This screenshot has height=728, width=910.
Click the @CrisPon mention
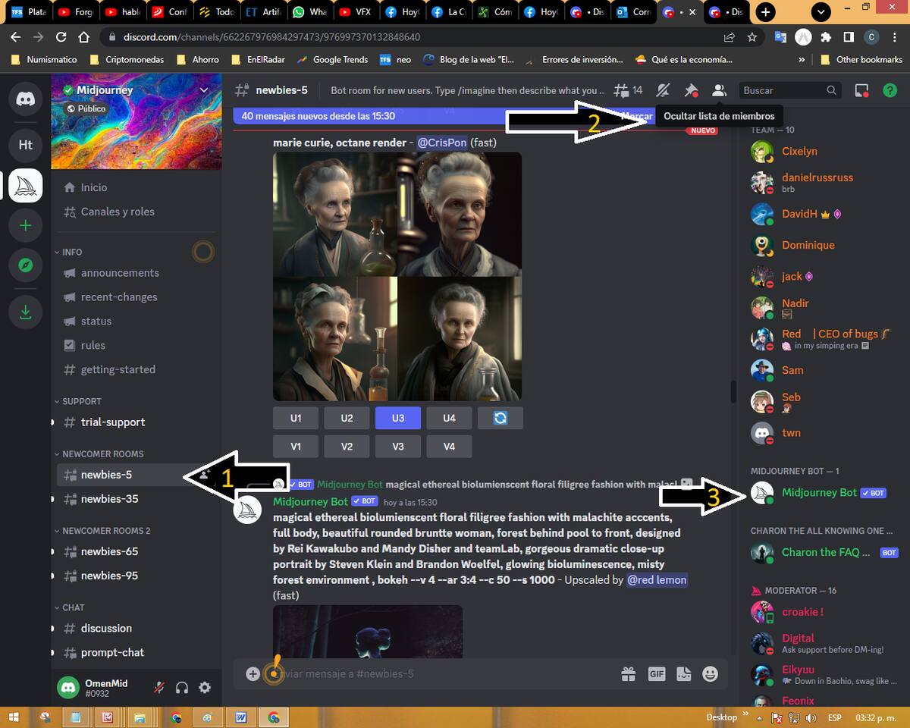tap(441, 143)
